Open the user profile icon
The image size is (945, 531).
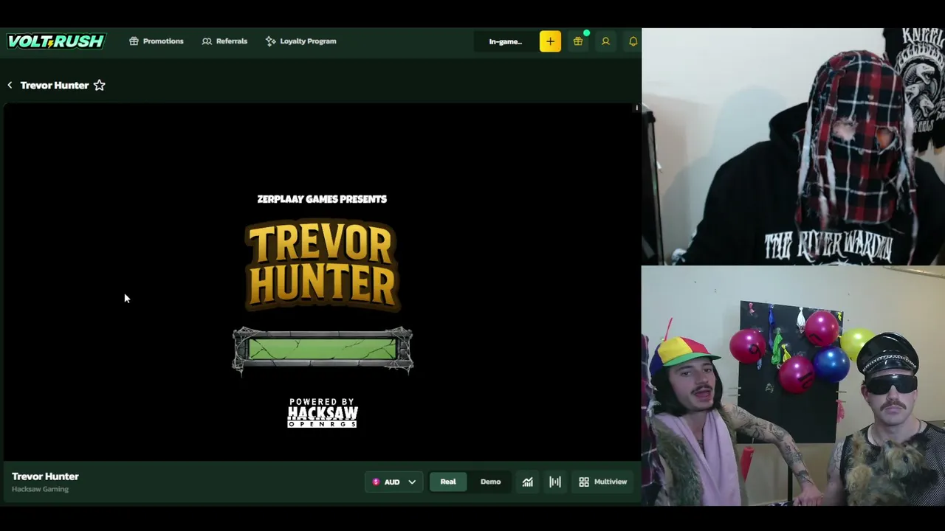[605, 41]
